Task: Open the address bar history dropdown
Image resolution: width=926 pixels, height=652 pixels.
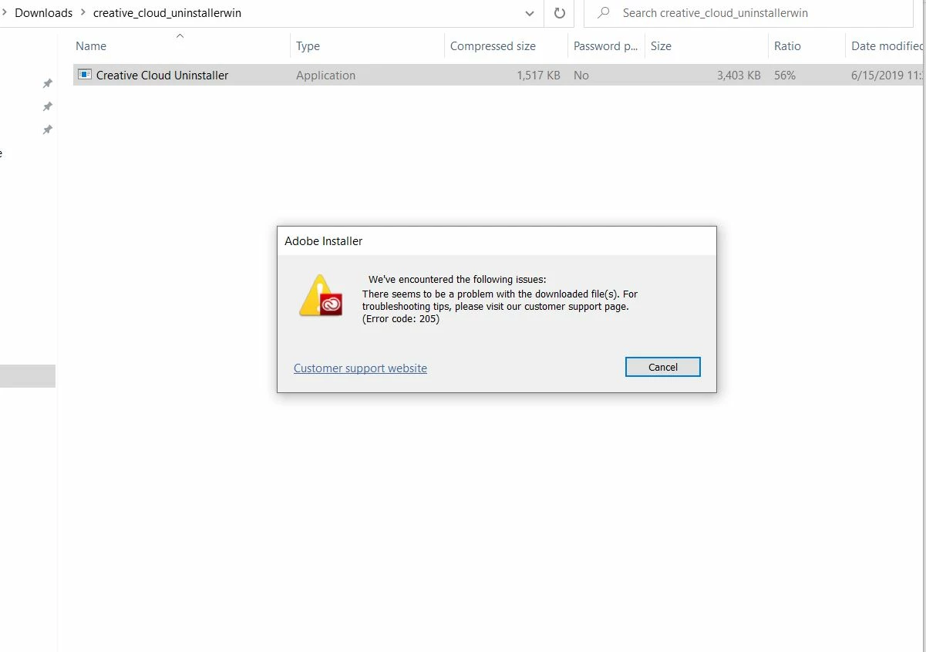Action: (x=529, y=13)
